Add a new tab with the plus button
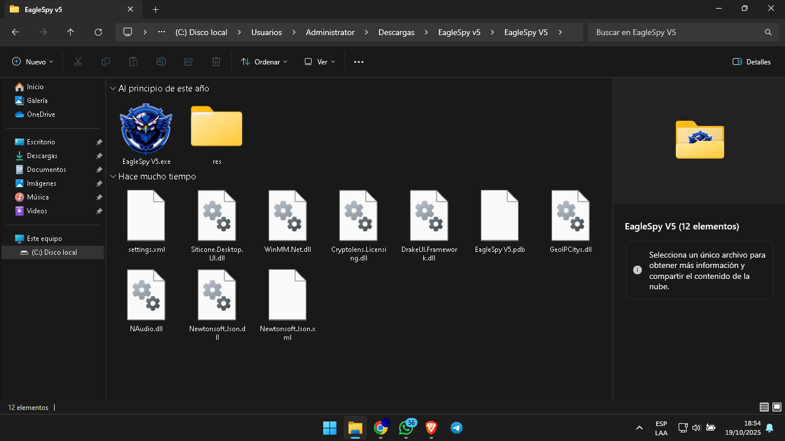Image resolution: width=785 pixels, height=441 pixels. click(x=155, y=9)
